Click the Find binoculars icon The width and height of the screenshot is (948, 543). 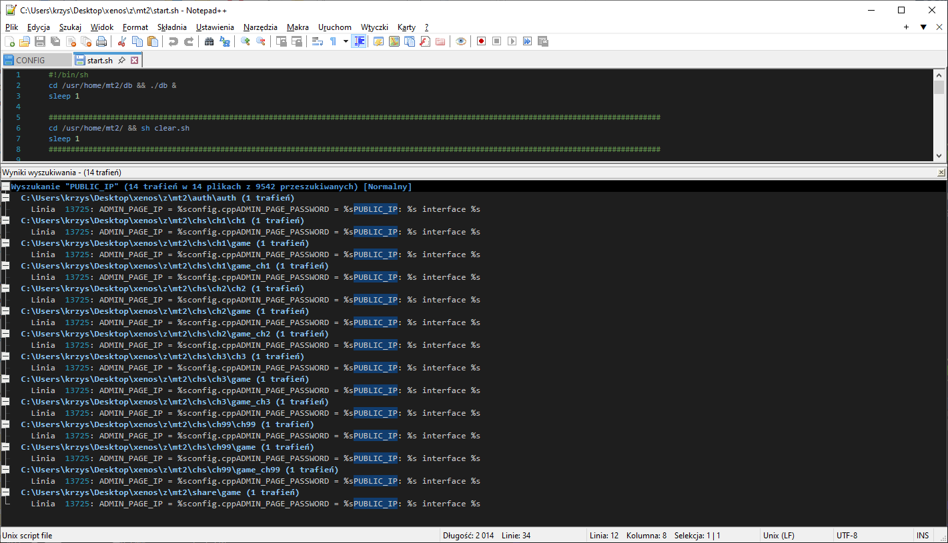[x=209, y=41]
